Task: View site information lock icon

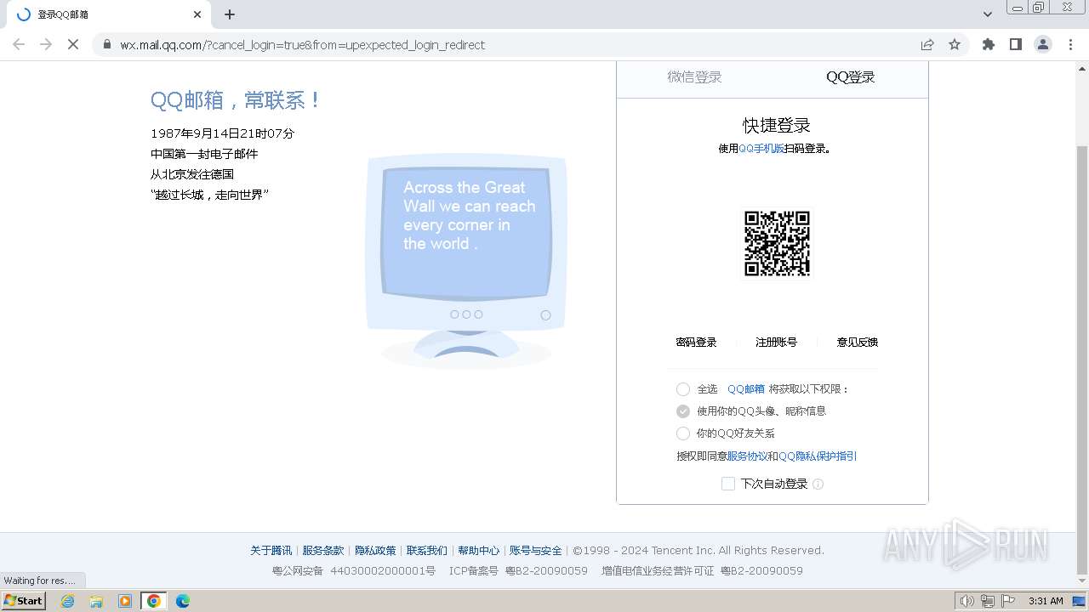Action: click(x=106, y=44)
